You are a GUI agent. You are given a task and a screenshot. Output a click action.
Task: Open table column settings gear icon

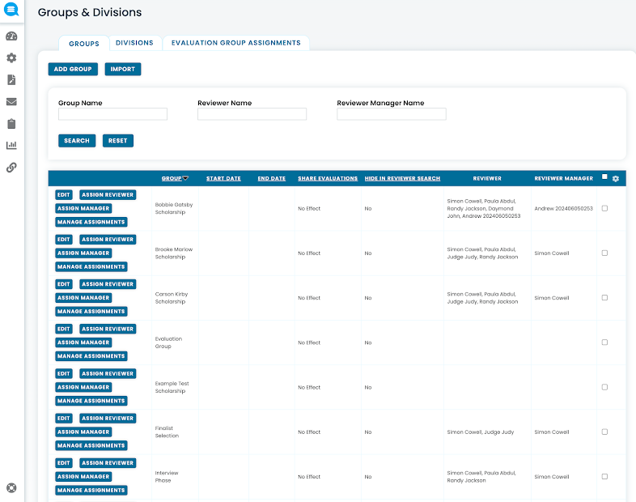pyautogui.click(x=615, y=179)
